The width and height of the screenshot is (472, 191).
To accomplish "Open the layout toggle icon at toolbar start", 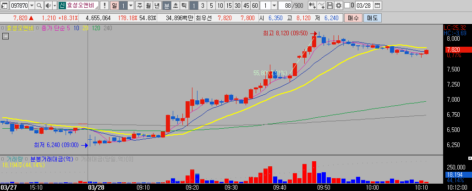I will [x=5, y=5].
